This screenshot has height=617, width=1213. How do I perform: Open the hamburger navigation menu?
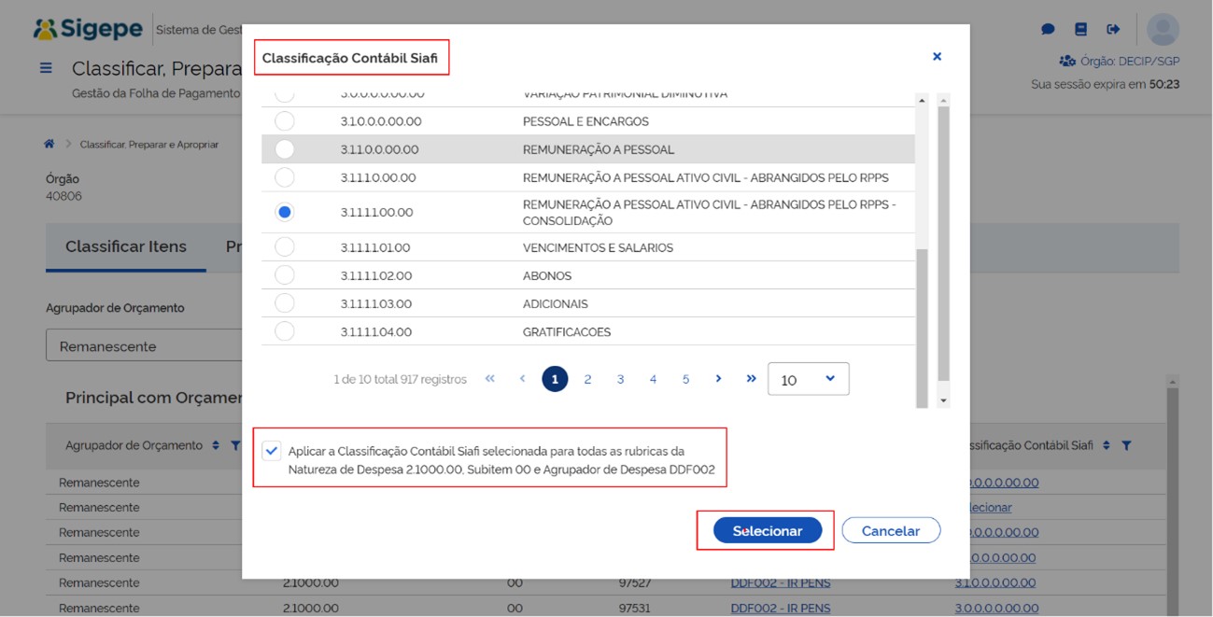[x=46, y=68]
